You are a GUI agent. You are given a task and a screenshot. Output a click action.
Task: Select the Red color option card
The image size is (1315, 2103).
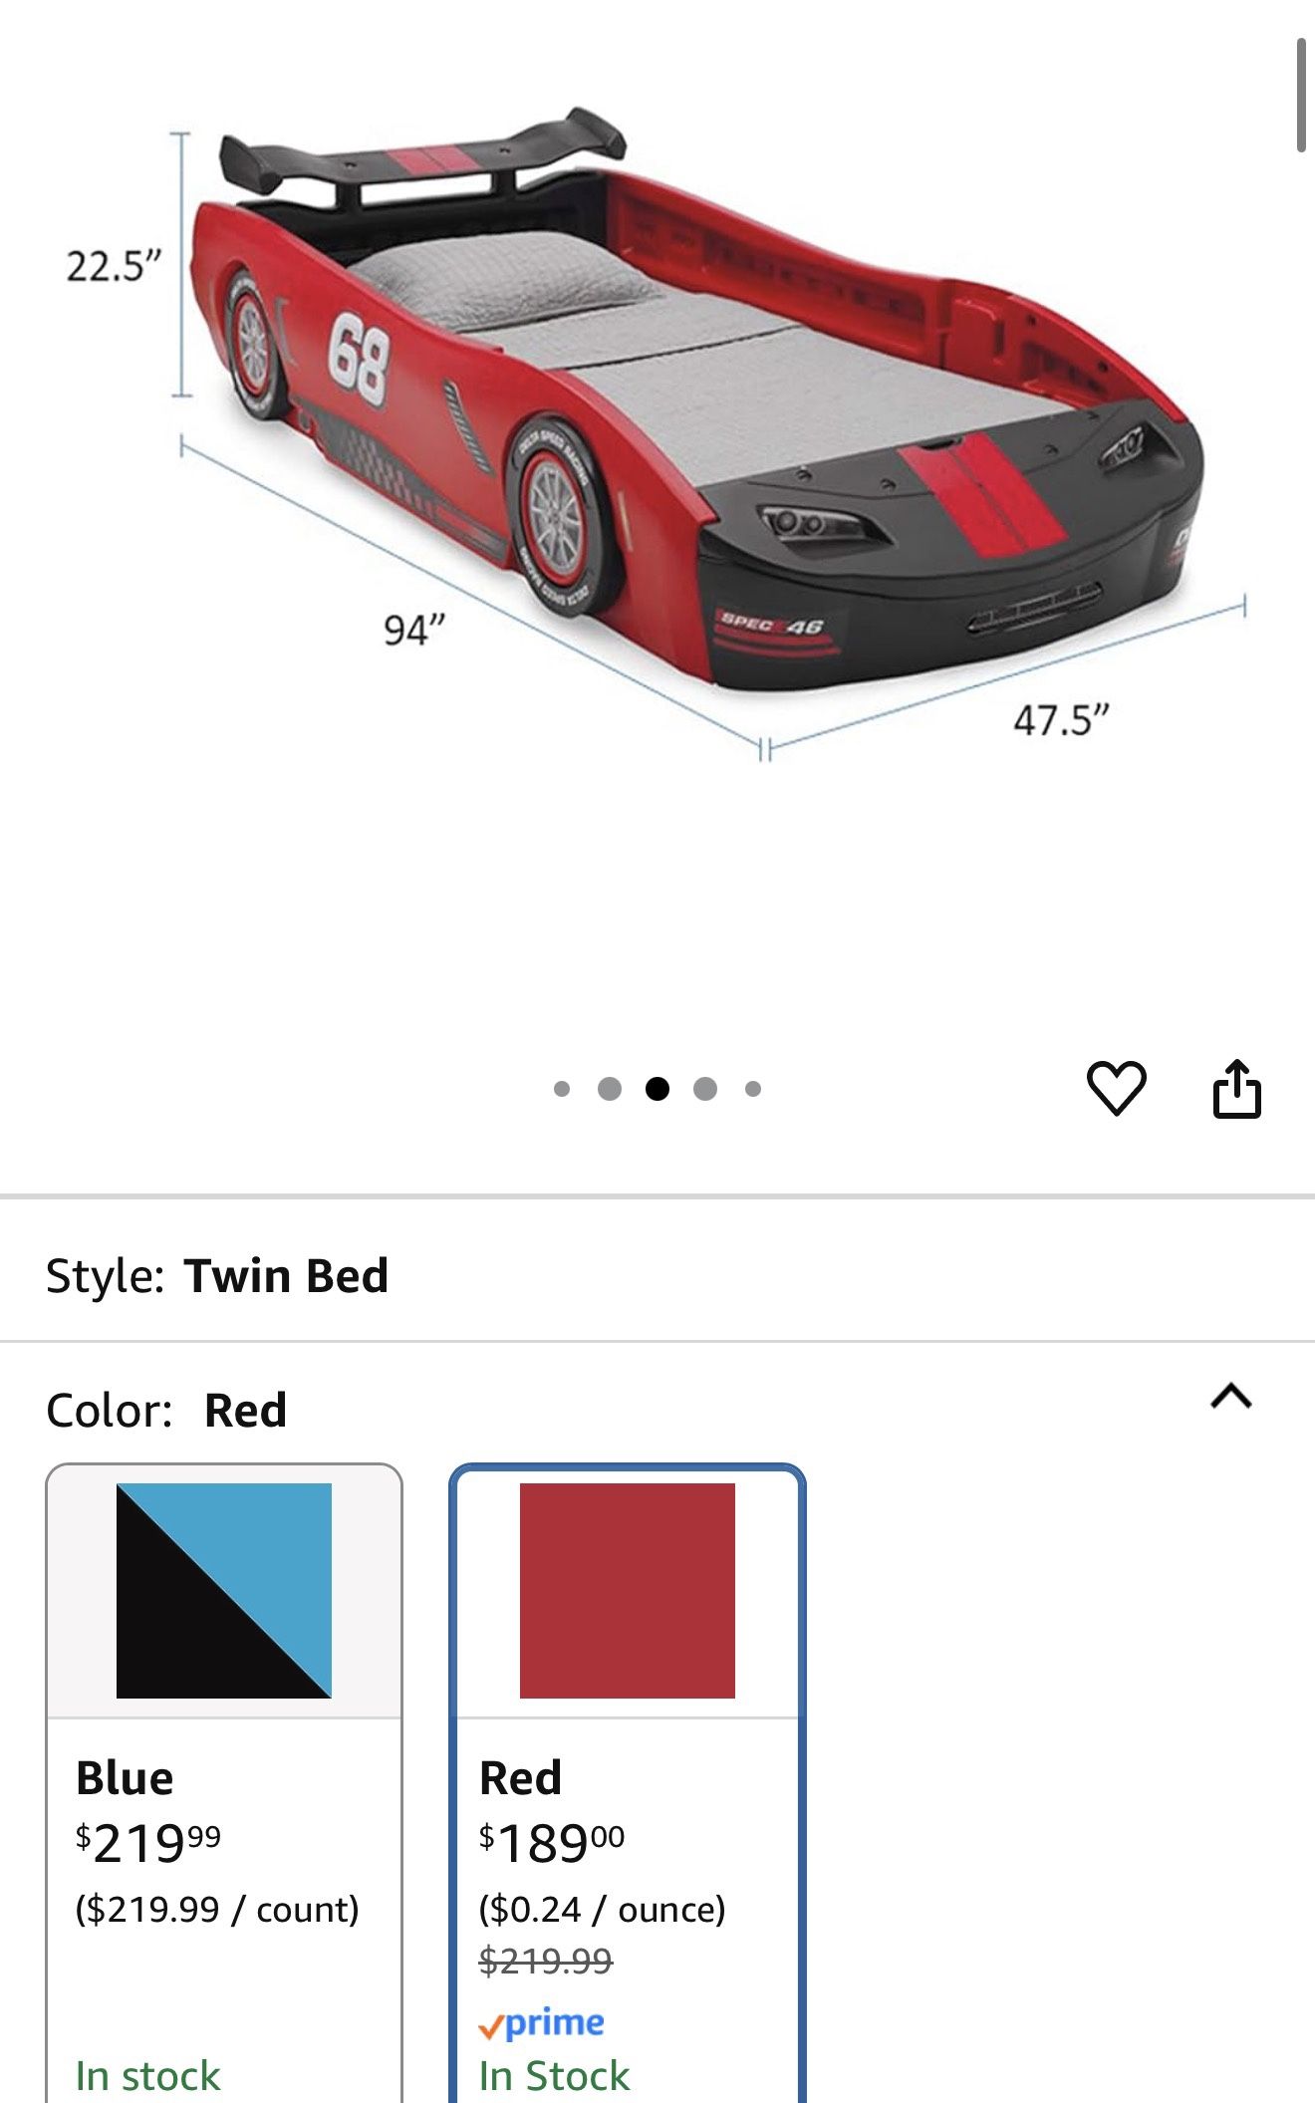pyautogui.click(x=628, y=1783)
